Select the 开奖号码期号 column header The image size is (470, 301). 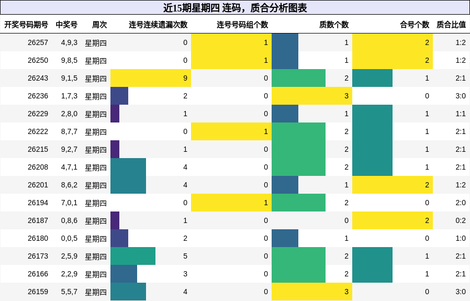point(26,25)
